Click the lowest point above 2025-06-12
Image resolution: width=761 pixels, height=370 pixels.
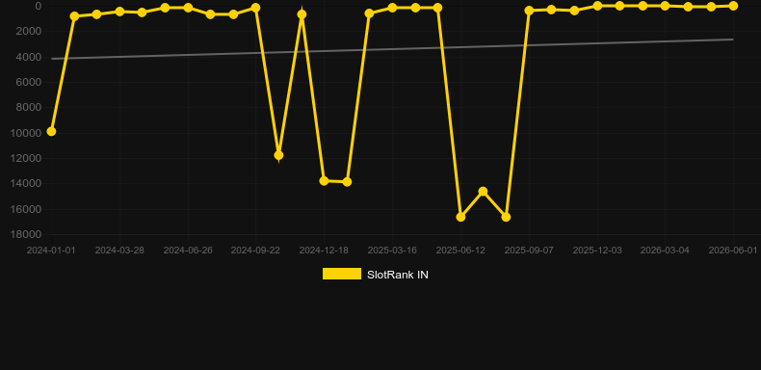click(460, 217)
